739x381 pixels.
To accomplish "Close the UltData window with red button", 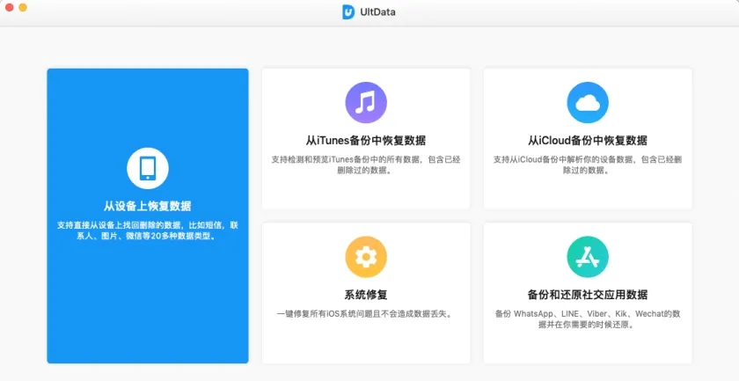I will click(x=9, y=7).
